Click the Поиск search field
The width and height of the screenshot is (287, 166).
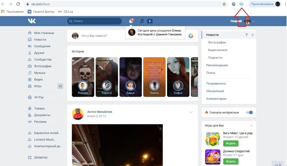pos(94,21)
